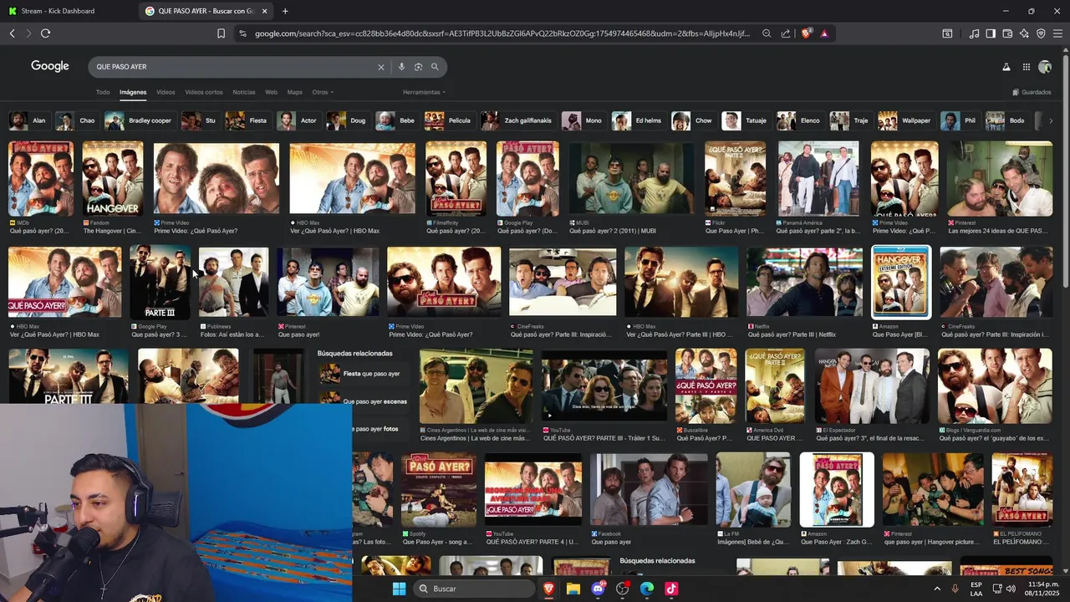Open the Spotify Que Paso Ayer song result

coord(439,490)
